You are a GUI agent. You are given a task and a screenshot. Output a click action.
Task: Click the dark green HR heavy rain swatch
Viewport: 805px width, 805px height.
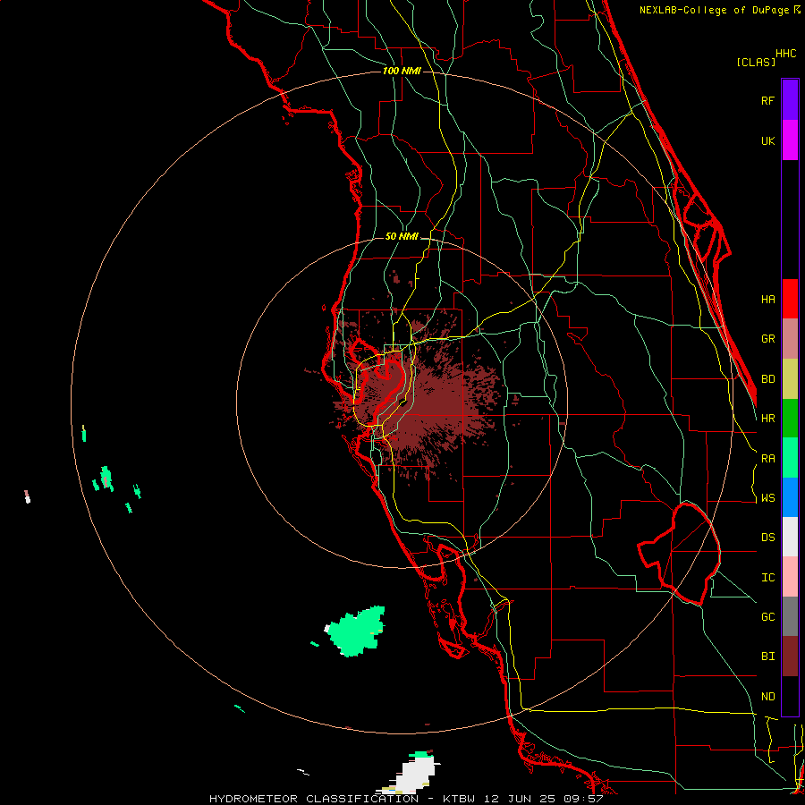790,419
